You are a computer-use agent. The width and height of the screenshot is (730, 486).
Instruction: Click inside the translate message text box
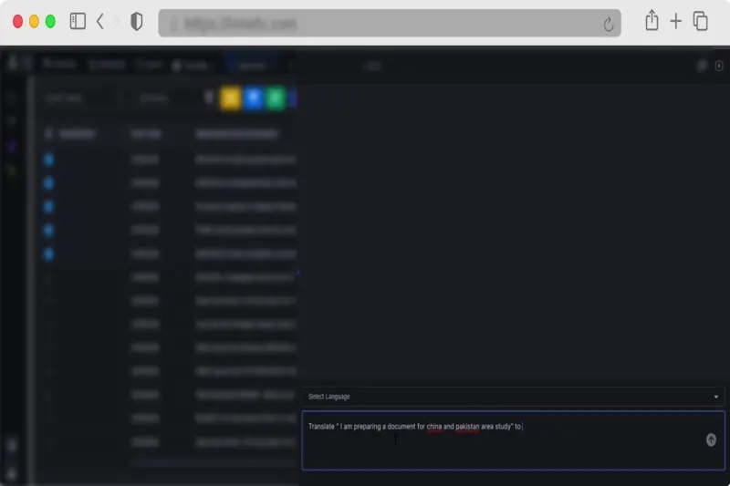[x=502, y=447]
